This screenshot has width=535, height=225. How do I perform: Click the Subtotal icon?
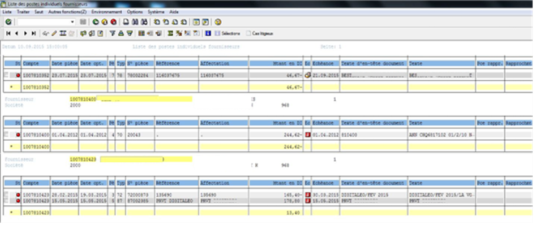178,33
